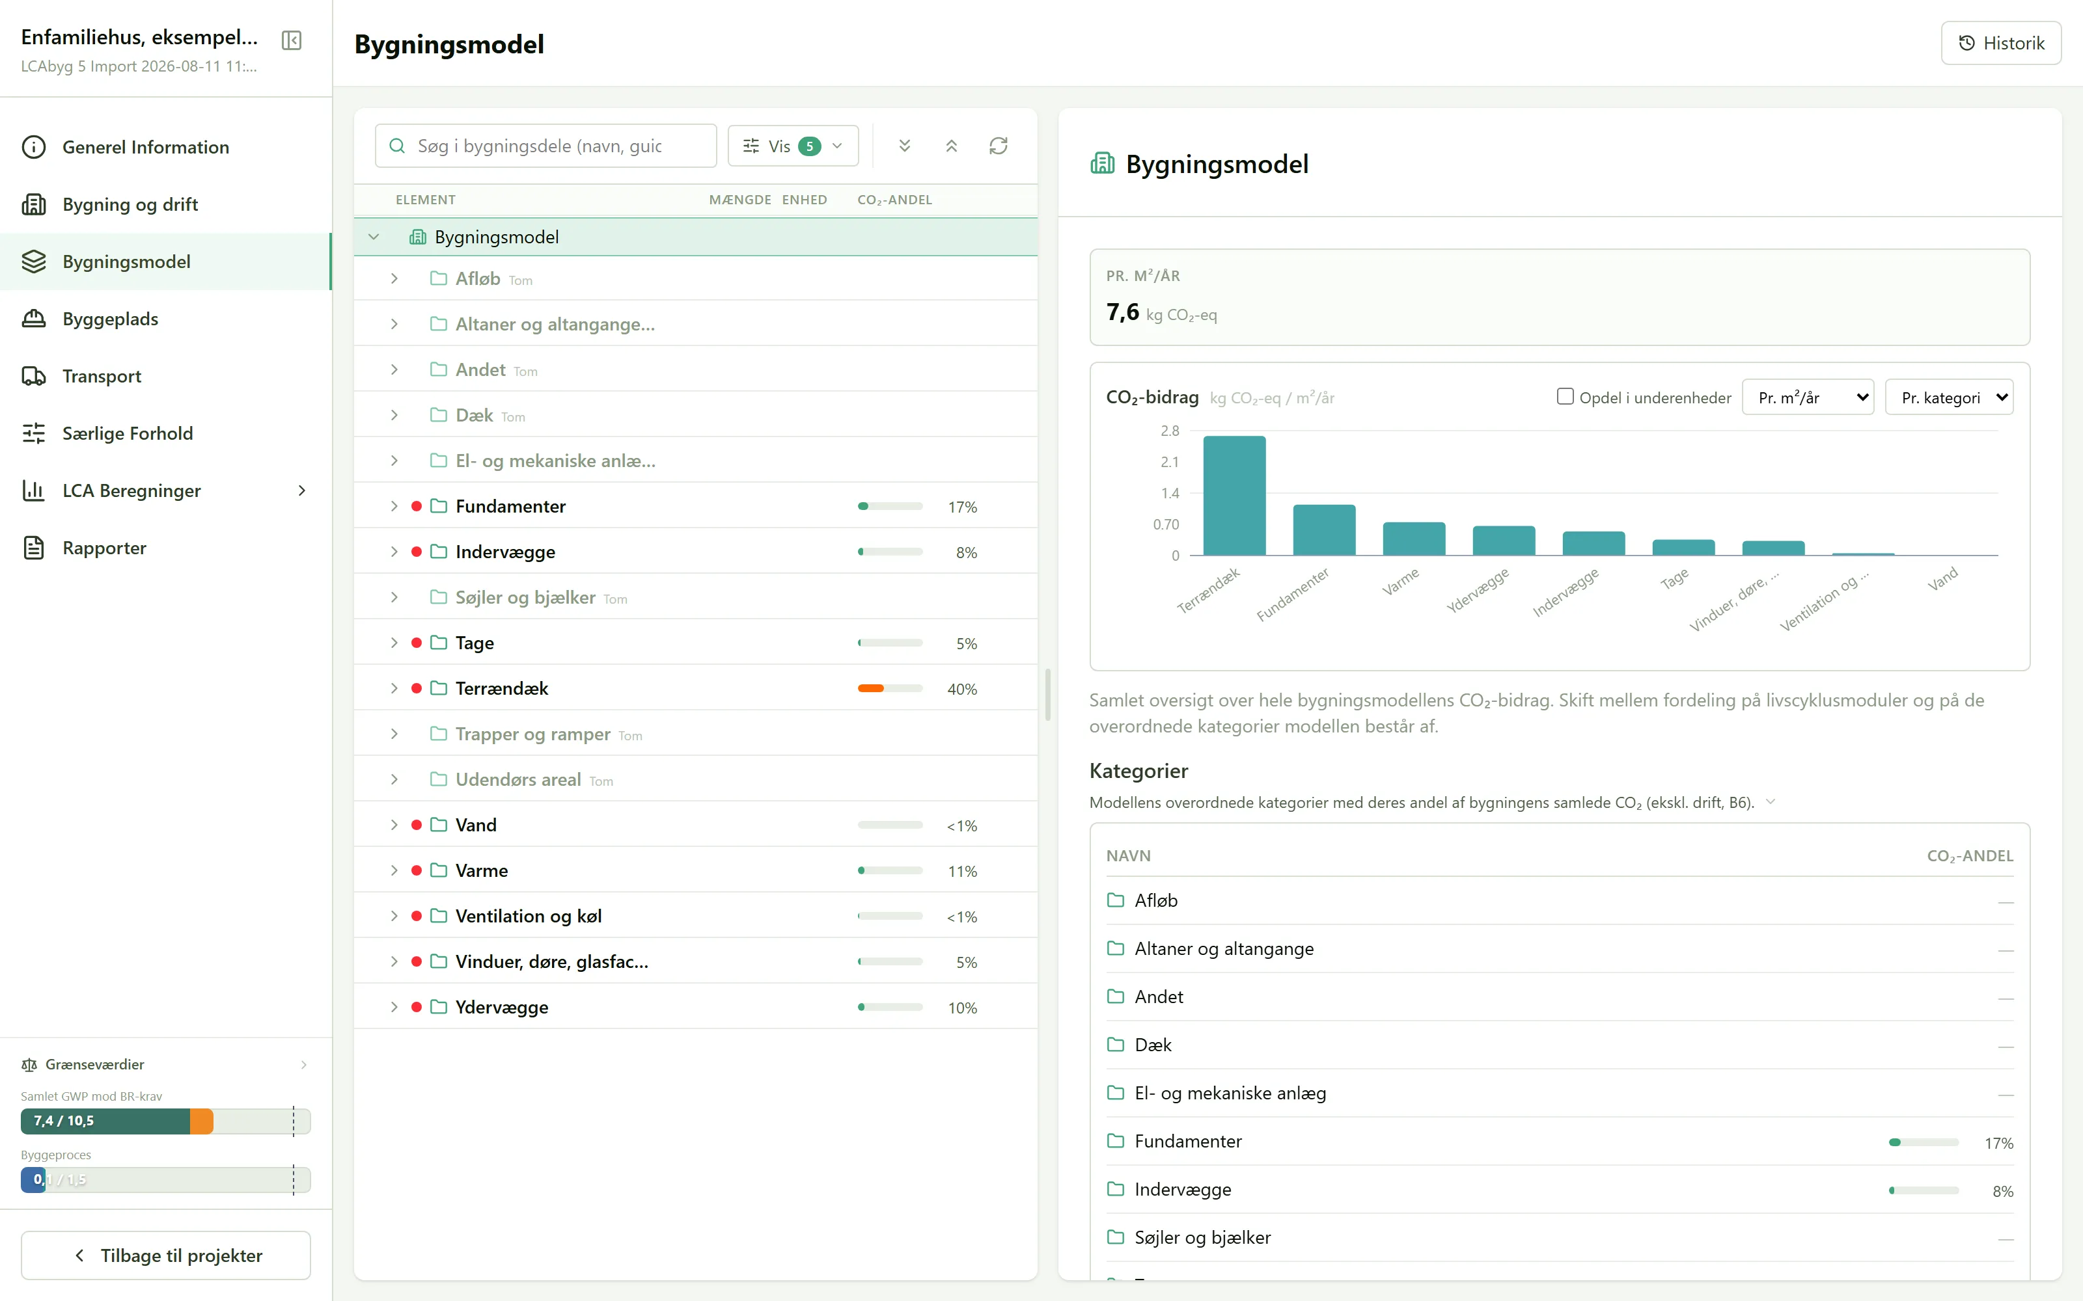This screenshot has width=2083, height=1301.
Task: Expand the Terrændæk tree row
Action: pos(394,688)
